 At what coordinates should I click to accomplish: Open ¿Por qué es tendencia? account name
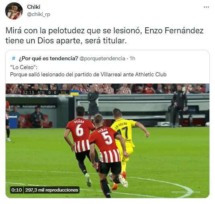click(48, 59)
